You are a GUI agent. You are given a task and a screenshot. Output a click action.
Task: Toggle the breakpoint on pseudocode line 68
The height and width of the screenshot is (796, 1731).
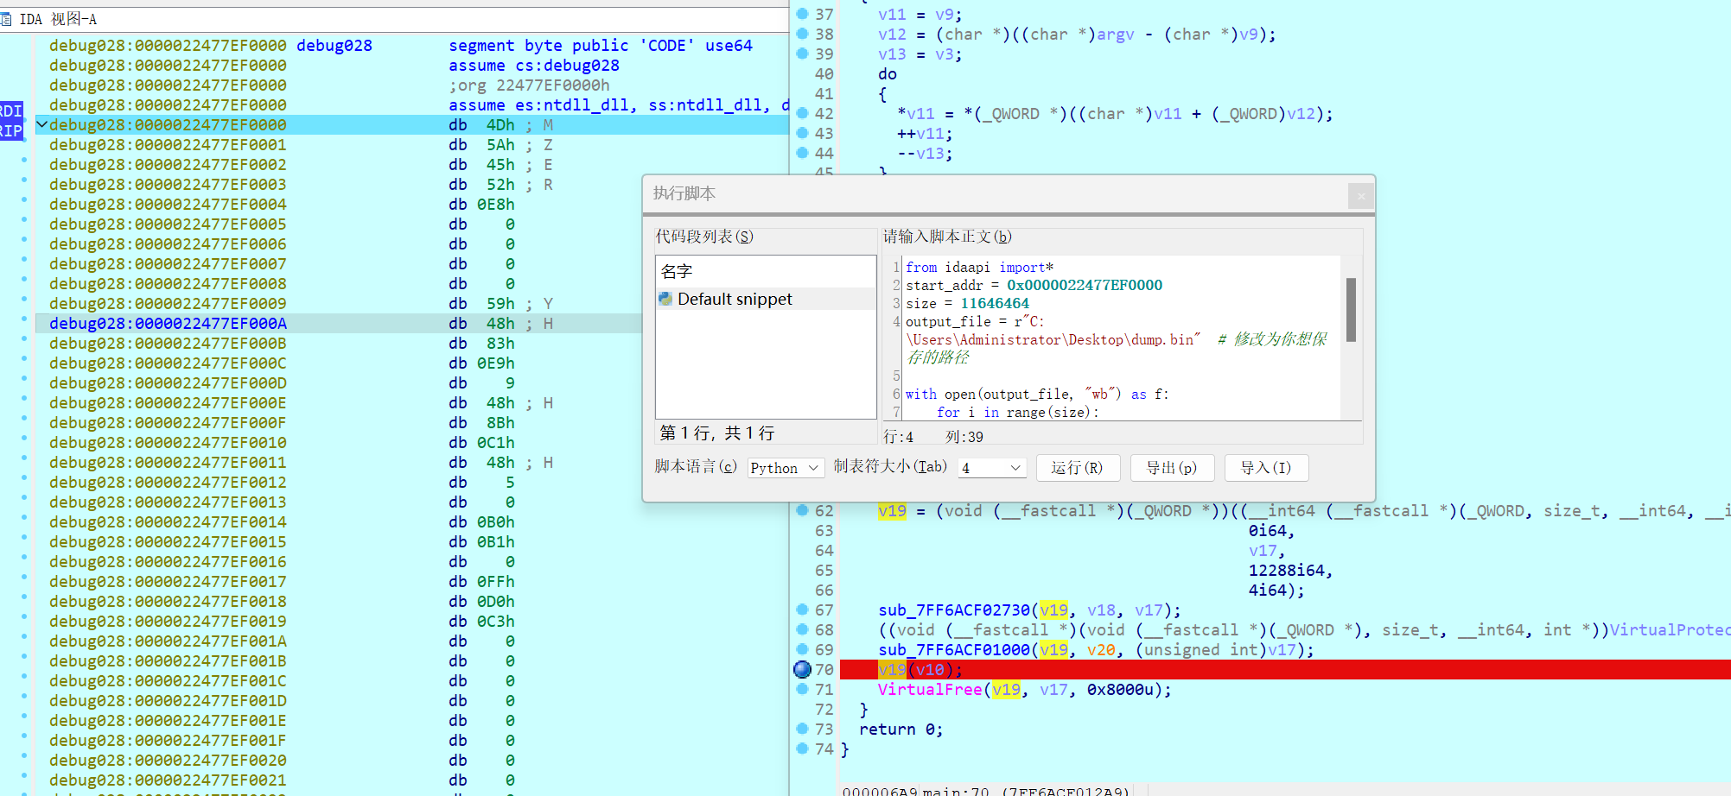pos(802,629)
